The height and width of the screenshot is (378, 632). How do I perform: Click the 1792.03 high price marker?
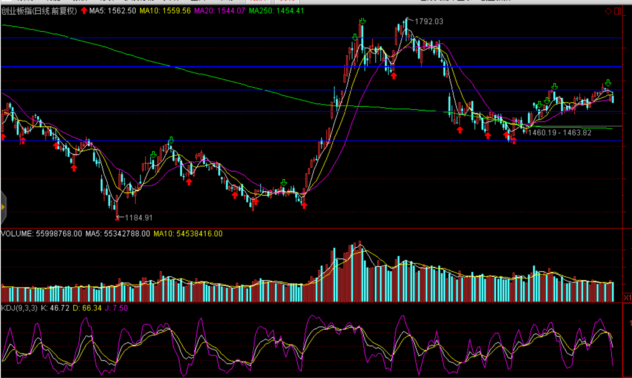tap(429, 22)
